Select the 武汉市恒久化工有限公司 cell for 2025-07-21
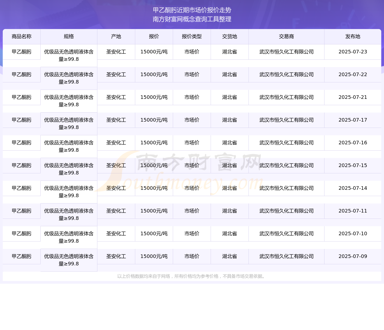The height and width of the screenshot is (330, 384). click(x=286, y=97)
